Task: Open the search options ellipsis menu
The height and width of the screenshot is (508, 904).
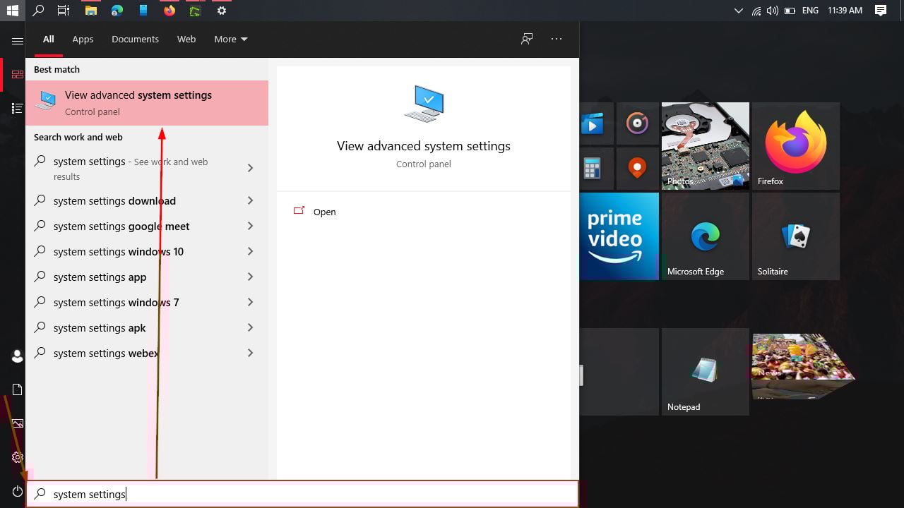Action: click(x=557, y=39)
